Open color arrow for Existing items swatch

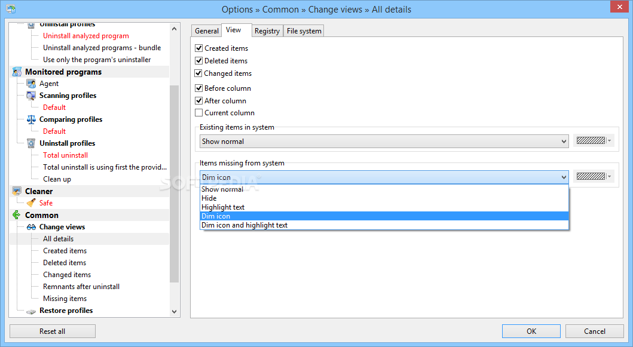pyautogui.click(x=610, y=141)
